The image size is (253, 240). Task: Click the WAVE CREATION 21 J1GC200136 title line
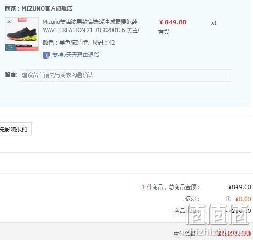(91, 30)
